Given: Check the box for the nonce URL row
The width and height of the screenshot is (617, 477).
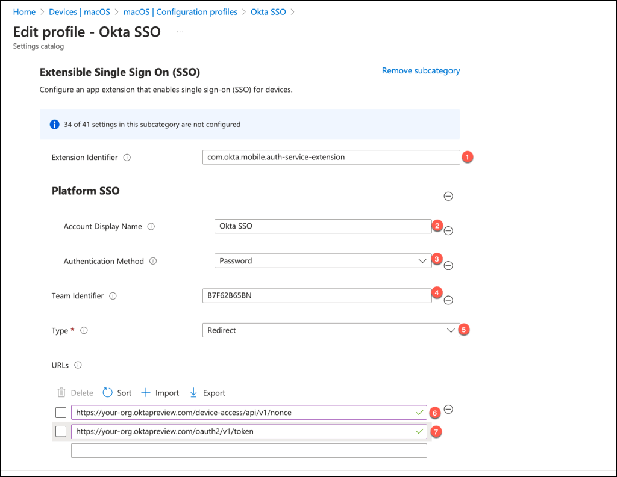Looking at the screenshot, I should click(x=61, y=413).
